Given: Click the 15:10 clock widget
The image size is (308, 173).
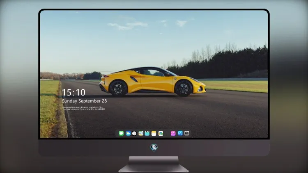Looking at the screenshot, I should pos(74,92).
